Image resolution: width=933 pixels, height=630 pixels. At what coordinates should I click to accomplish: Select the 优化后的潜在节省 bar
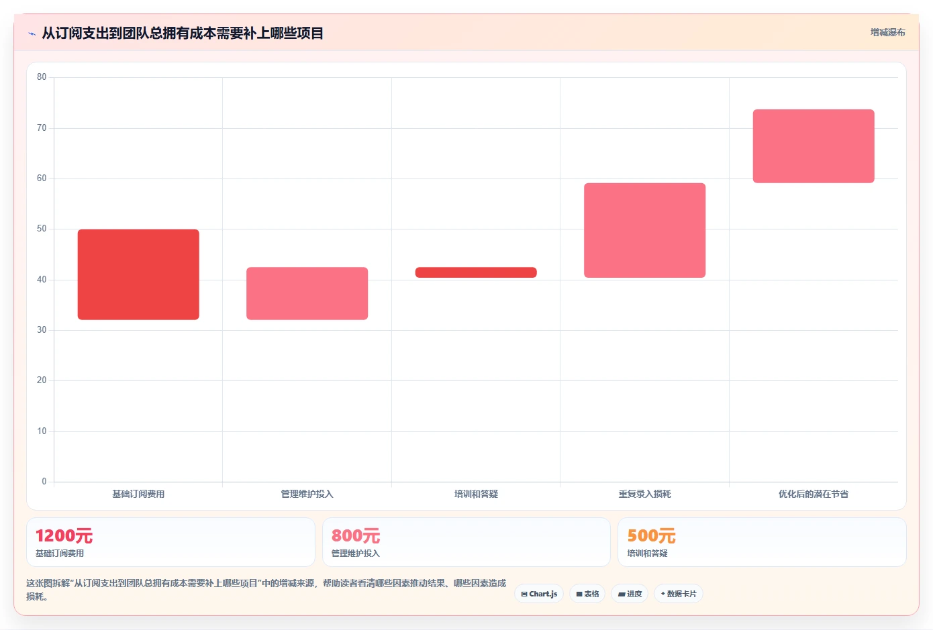coord(814,146)
